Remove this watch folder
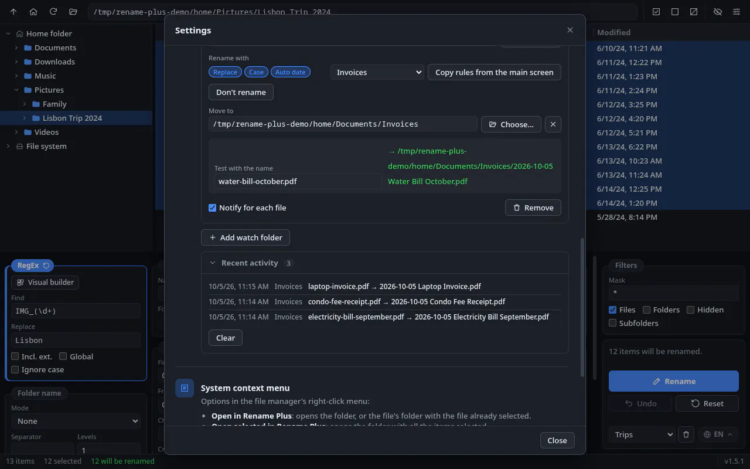 [533, 208]
